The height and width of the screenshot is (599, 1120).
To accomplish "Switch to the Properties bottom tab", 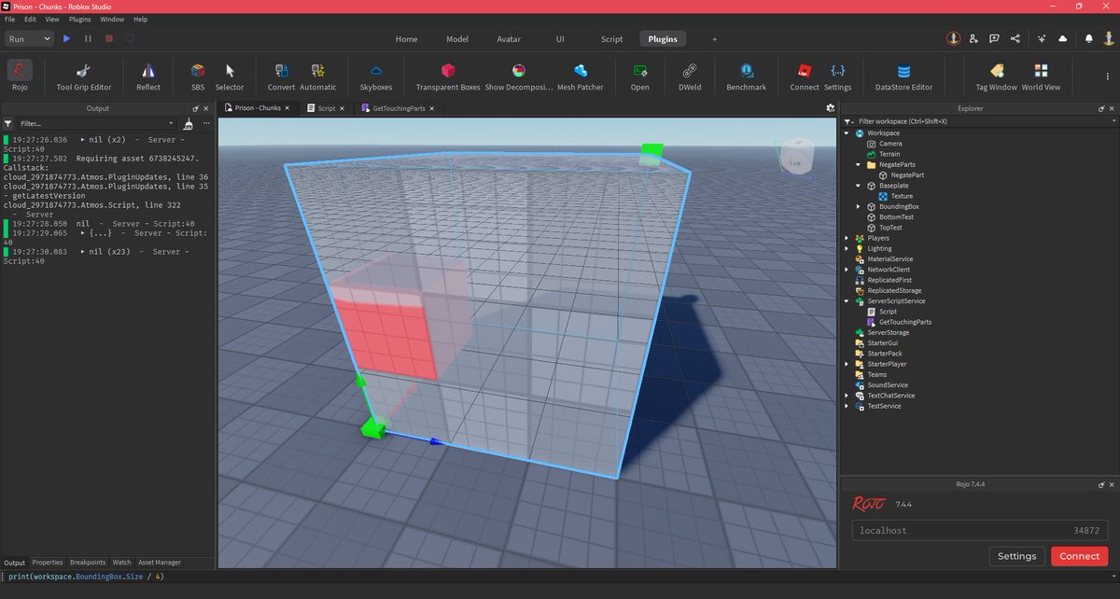I will point(47,563).
